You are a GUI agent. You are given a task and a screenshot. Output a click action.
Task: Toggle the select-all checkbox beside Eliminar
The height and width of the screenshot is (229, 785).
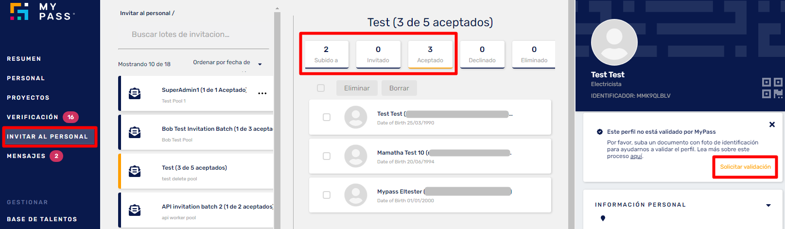(321, 88)
